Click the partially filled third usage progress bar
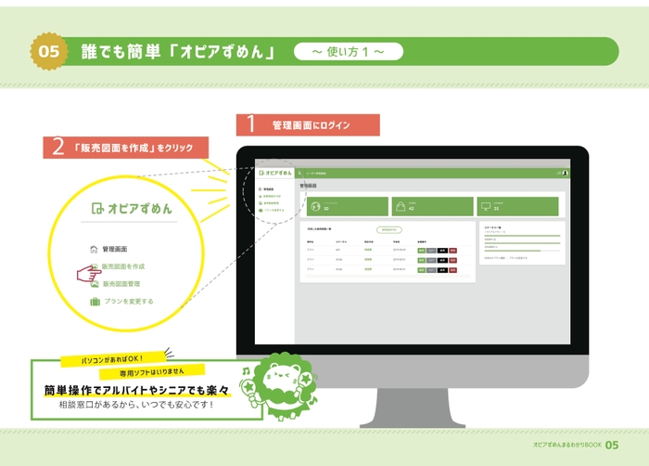Viewport: 649px width, 466px height. point(522,251)
